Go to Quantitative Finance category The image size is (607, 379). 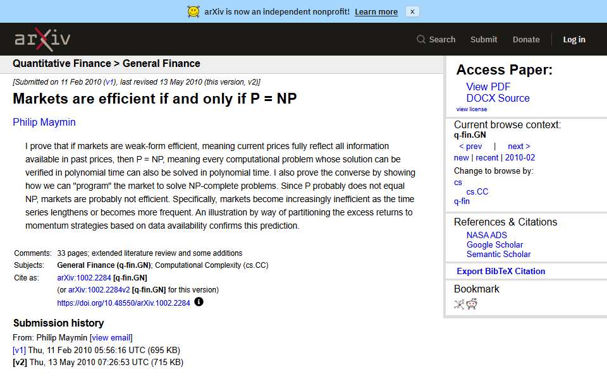(x=61, y=63)
